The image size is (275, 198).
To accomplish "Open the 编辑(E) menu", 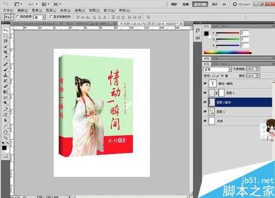I will click(23, 10).
